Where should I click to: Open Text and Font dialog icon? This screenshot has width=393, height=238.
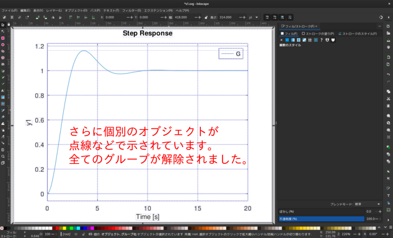[388, 195]
